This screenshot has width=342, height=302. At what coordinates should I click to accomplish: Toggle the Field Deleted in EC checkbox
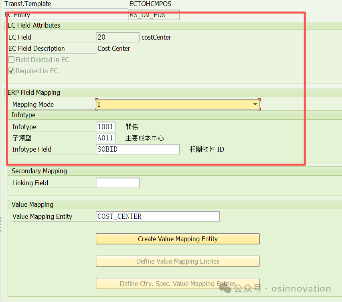tap(11, 60)
